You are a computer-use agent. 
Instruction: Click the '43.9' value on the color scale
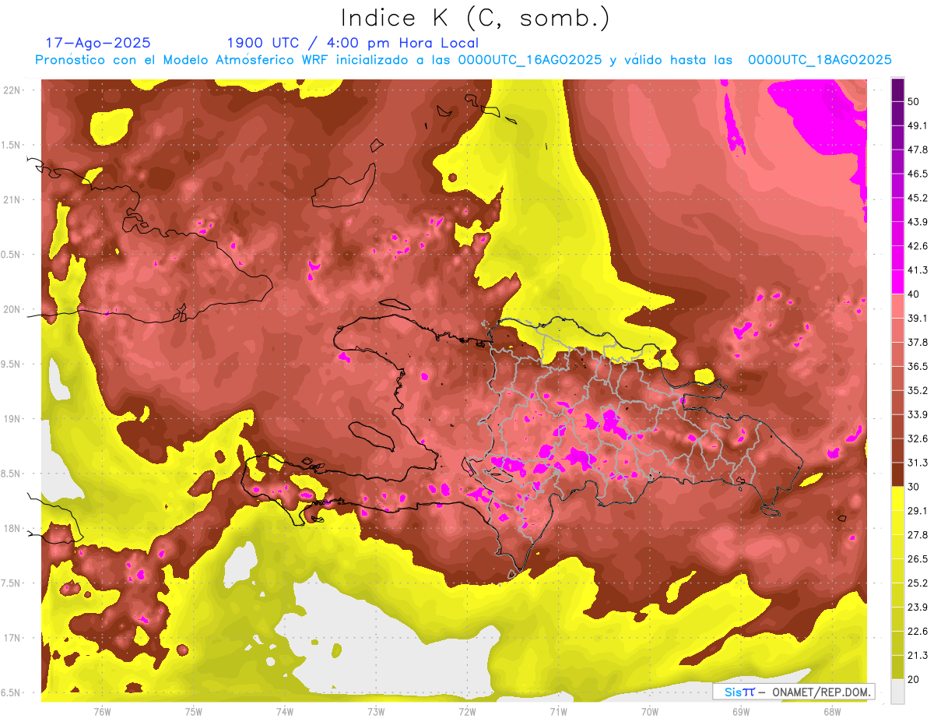pyautogui.click(x=918, y=222)
